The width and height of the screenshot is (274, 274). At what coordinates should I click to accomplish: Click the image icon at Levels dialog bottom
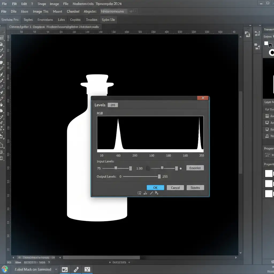coord(139,193)
